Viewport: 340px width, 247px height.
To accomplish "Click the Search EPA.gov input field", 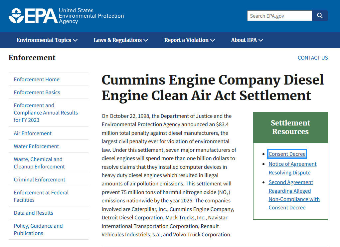I will [x=280, y=16].
